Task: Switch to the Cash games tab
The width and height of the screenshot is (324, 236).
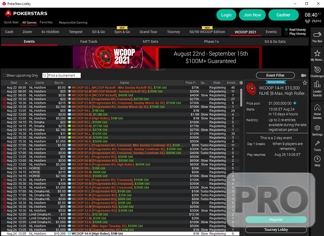Action: [9, 32]
